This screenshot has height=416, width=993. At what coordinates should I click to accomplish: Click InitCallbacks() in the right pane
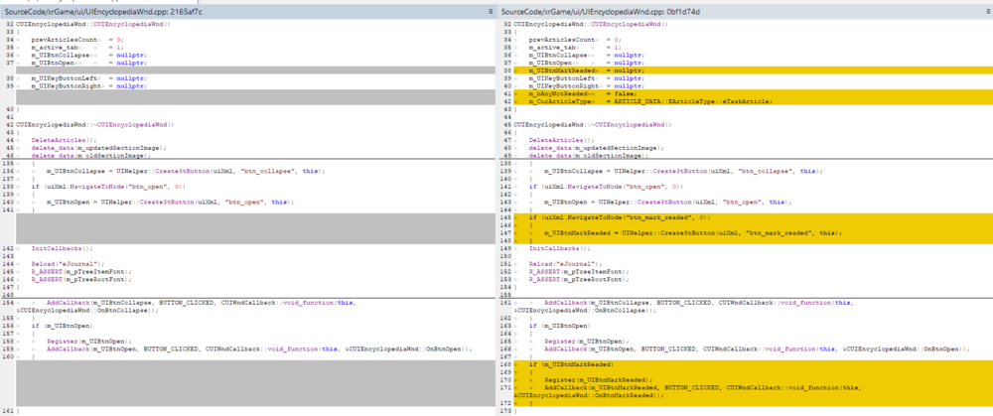coord(558,246)
